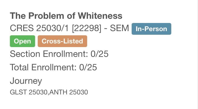Open cross-listed course ANTH 25030
Viewport: 198px width, 109px height.
[x=69, y=92]
